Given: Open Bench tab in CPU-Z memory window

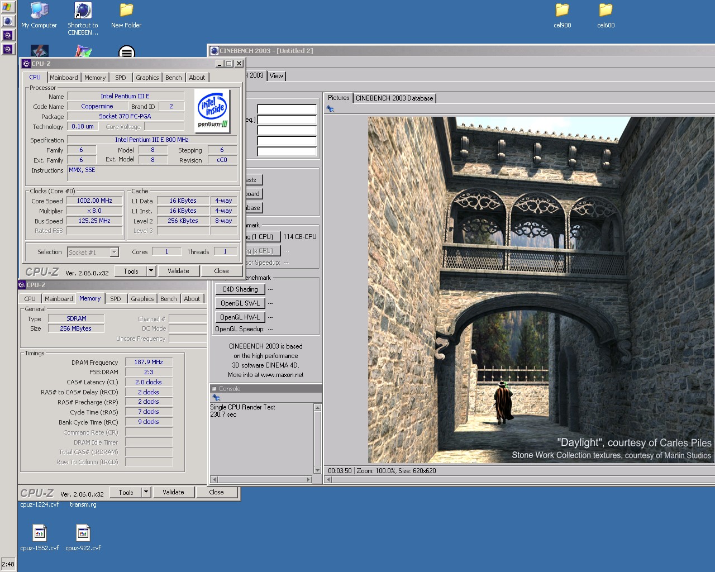Looking at the screenshot, I should click(x=169, y=299).
